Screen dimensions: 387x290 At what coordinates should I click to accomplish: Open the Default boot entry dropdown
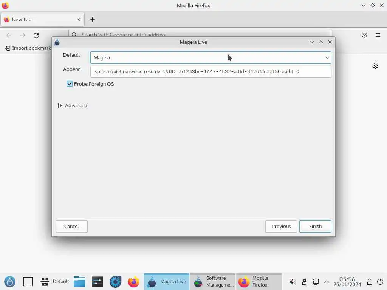211,57
